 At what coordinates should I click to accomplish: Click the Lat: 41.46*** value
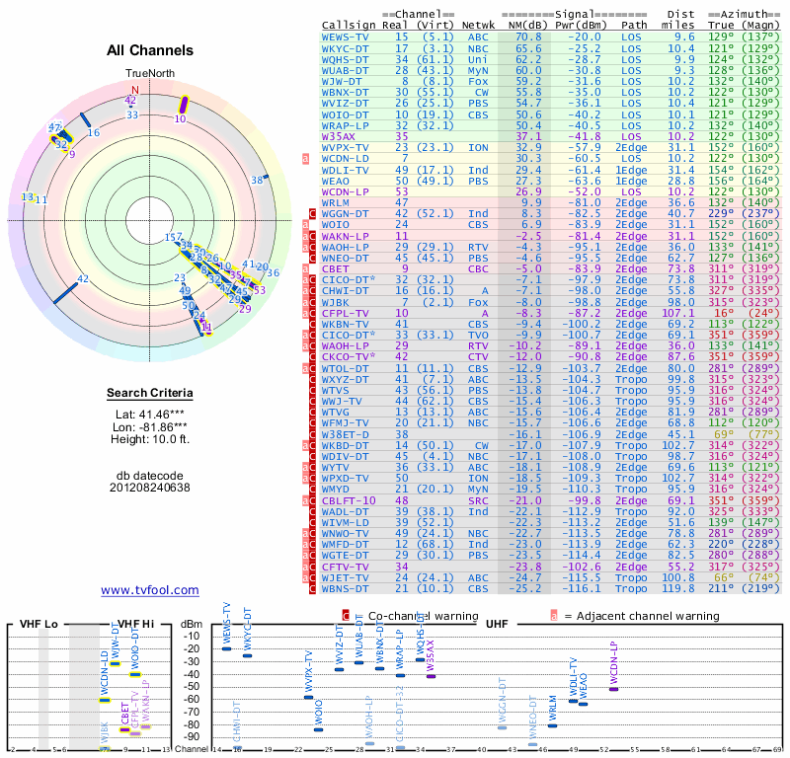(x=150, y=415)
